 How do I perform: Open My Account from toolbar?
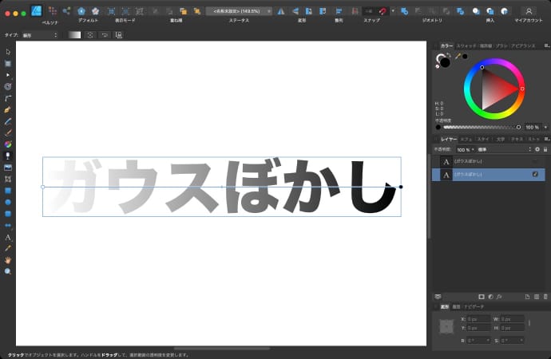529,10
